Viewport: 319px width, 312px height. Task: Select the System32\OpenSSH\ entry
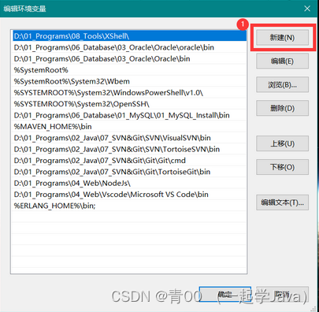pyautogui.click(x=129, y=104)
